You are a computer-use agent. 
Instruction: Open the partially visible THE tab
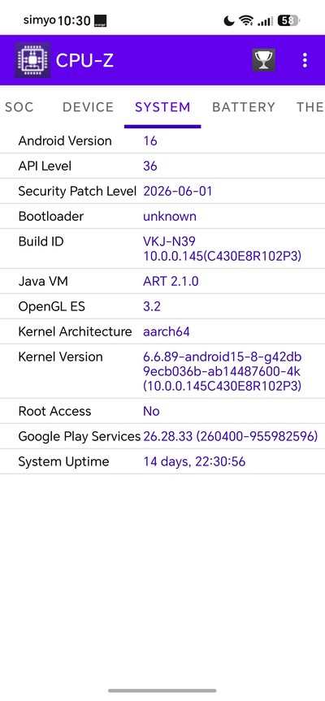pyautogui.click(x=310, y=107)
